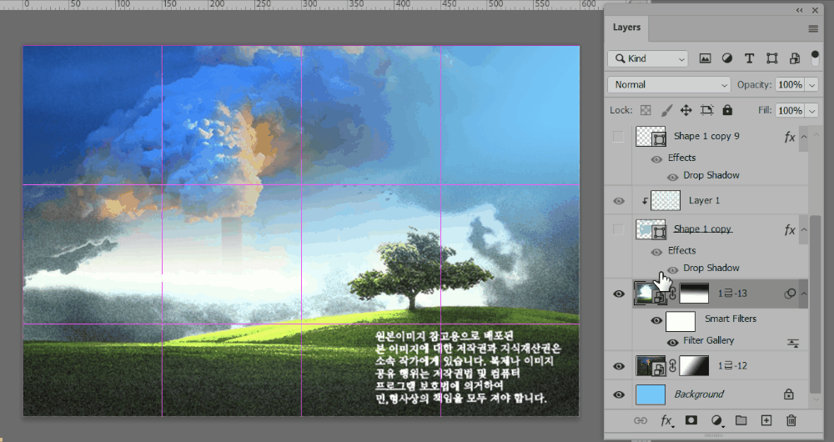Show hidden Shape 1 copy layer

tap(618, 229)
